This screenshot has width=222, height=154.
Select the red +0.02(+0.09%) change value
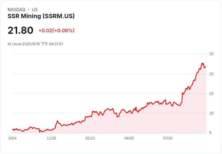[56, 30]
